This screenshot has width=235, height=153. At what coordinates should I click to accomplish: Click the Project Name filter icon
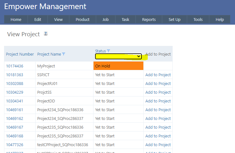coord(64,54)
